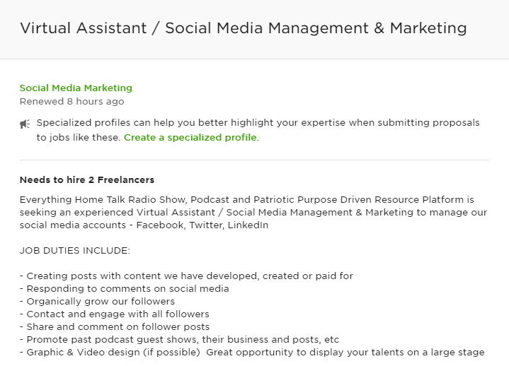Click the JOB DUTIES INCLUDE heading

tap(74, 250)
